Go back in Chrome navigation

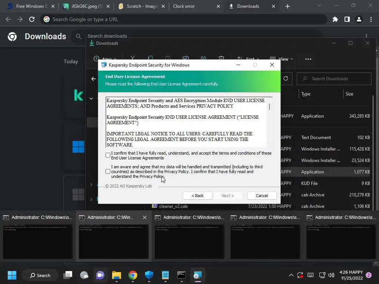coord(8,19)
